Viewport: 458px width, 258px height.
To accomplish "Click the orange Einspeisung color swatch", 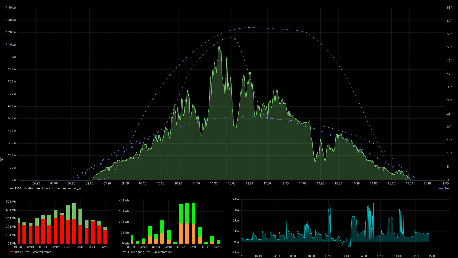I will tap(124, 252).
